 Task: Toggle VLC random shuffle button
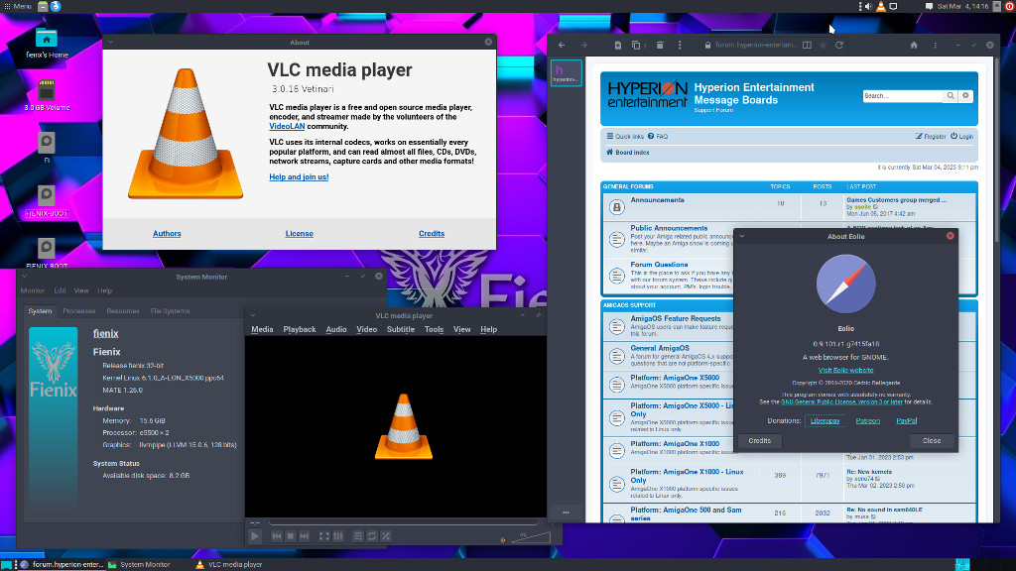pyautogui.click(x=386, y=536)
